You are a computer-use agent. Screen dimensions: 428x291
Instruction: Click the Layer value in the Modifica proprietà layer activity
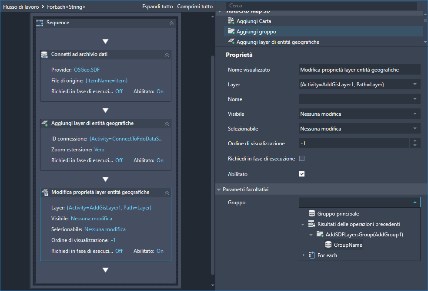[x=109, y=207]
